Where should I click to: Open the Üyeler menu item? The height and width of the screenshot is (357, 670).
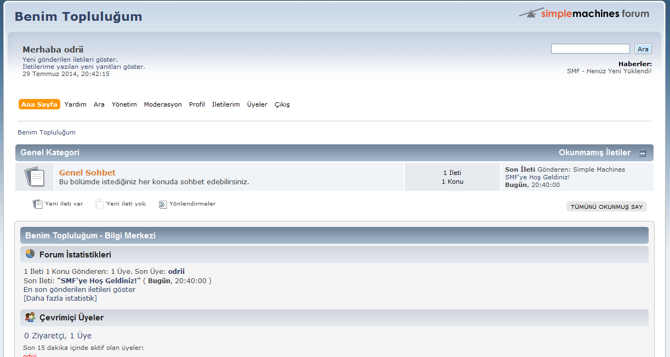pos(257,104)
